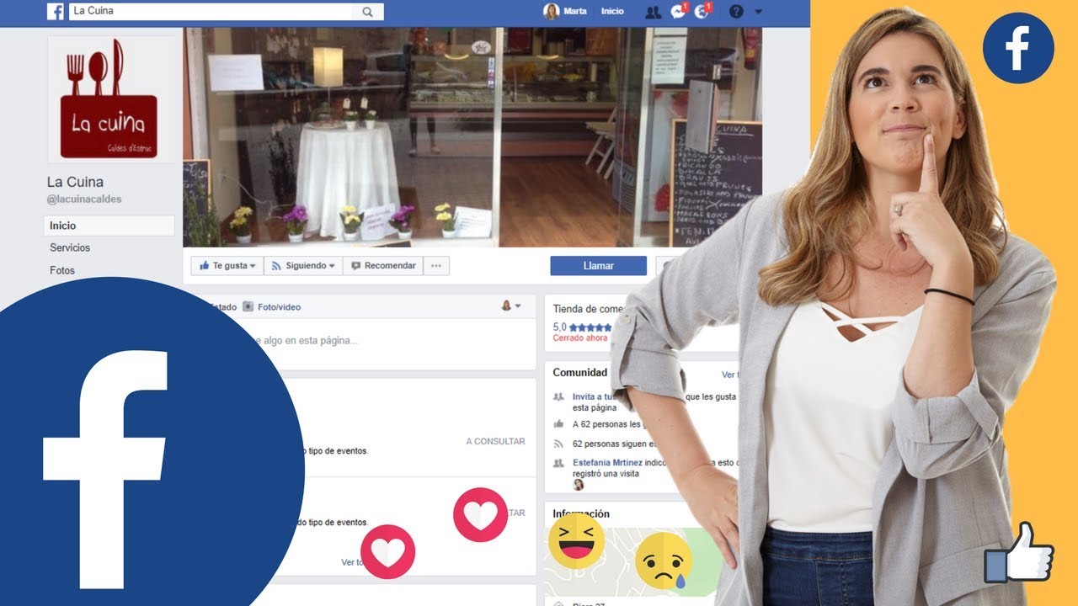This screenshot has width=1078, height=606.
Task: Click the Tienda de comestibles category text
Action: pos(589,309)
